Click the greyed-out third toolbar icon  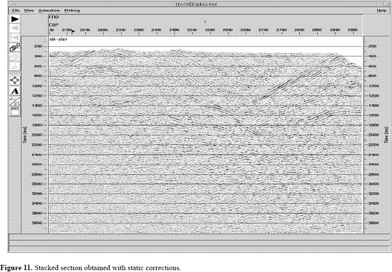tap(15, 37)
